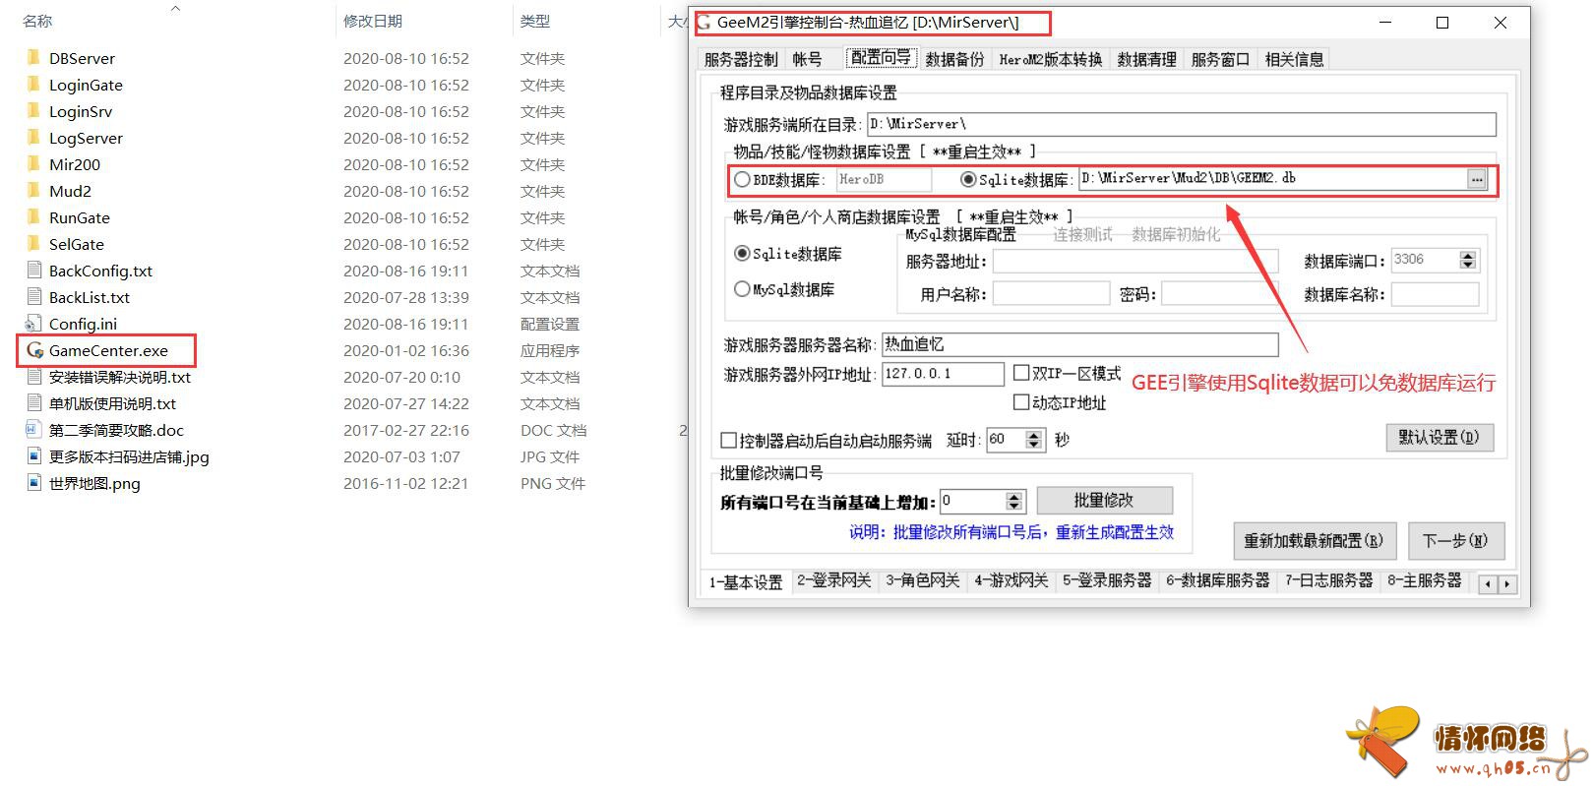Switch to the 配置向导 tab

click(x=881, y=58)
